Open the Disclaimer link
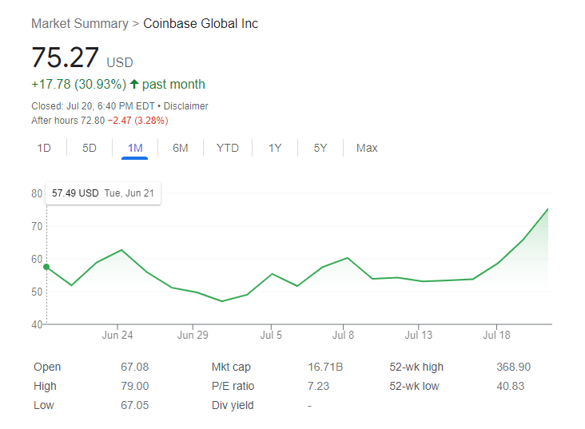This screenshot has height=429, width=585. click(x=186, y=105)
